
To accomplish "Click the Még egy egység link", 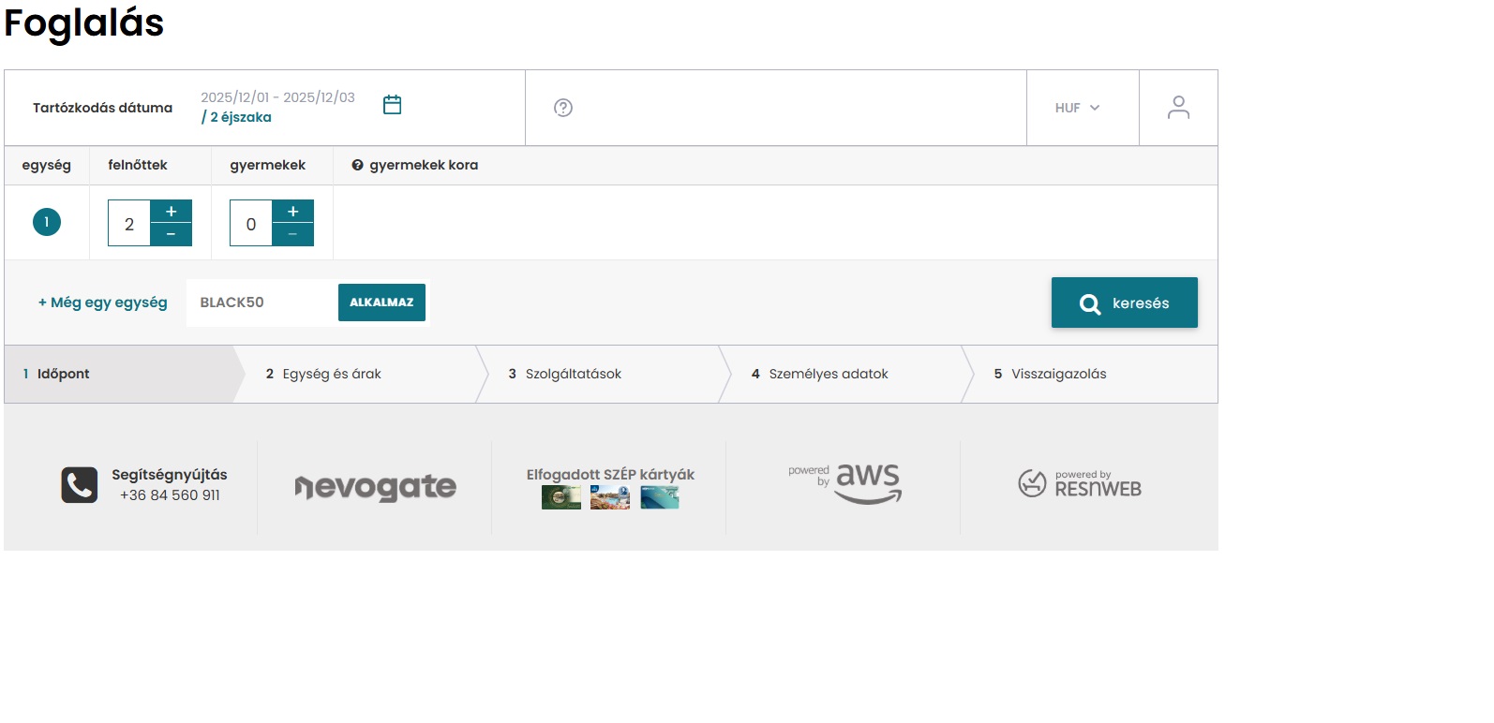I will (x=103, y=302).
